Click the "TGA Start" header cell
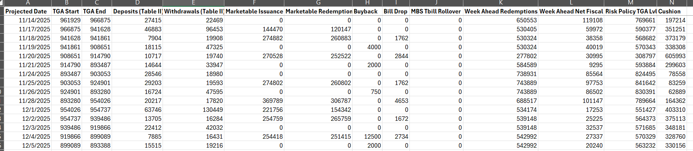Screen dimensions: 693x151 (67, 11)
